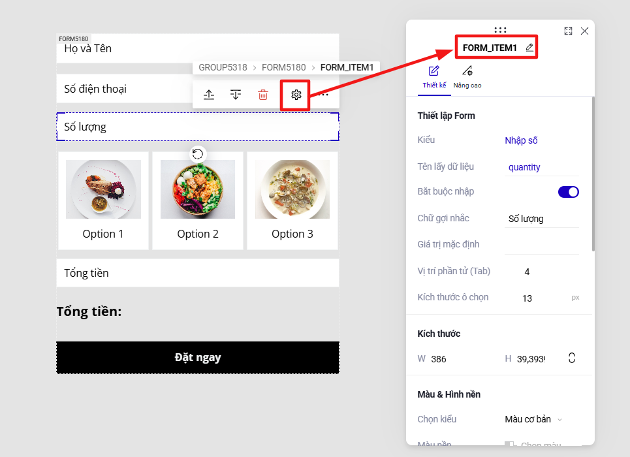Click the settings panel scrollbar
The image size is (630, 457).
pos(593,174)
